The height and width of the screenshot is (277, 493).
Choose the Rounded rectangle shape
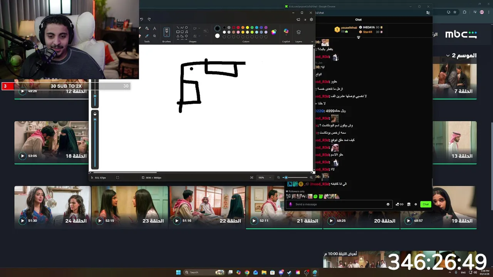(x=182, y=32)
